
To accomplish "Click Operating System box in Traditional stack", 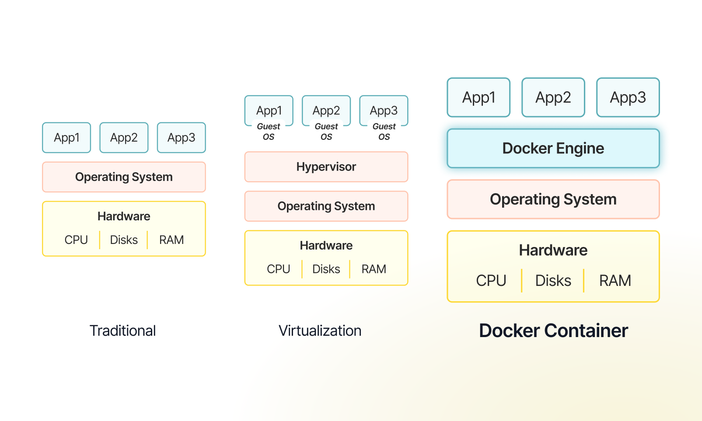I will pyautogui.click(x=124, y=177).
